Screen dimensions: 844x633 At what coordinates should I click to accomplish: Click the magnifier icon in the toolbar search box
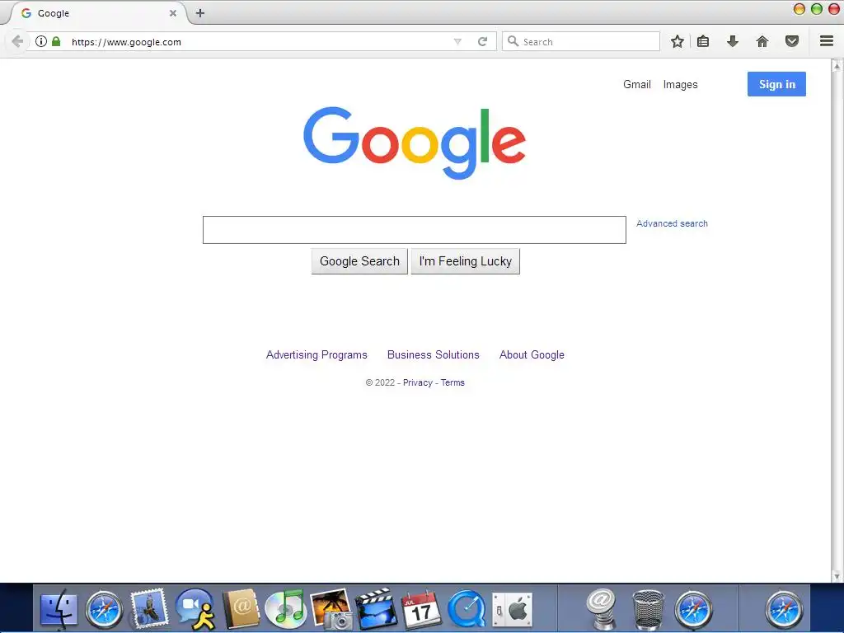[x=513, y=41]
